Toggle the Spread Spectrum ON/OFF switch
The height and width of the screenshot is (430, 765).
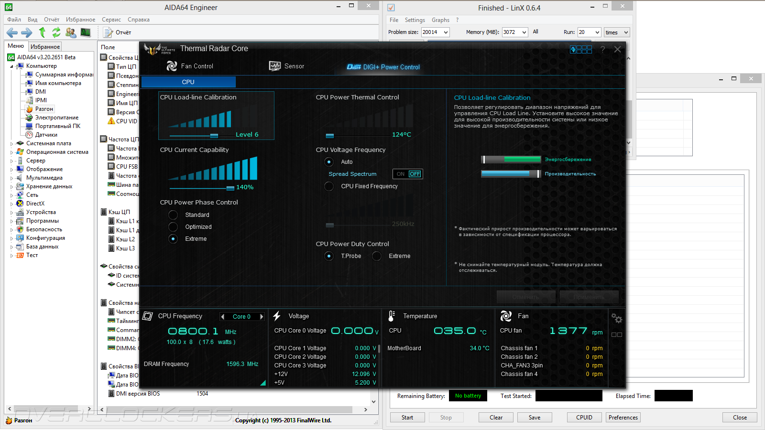coord(407,174)
